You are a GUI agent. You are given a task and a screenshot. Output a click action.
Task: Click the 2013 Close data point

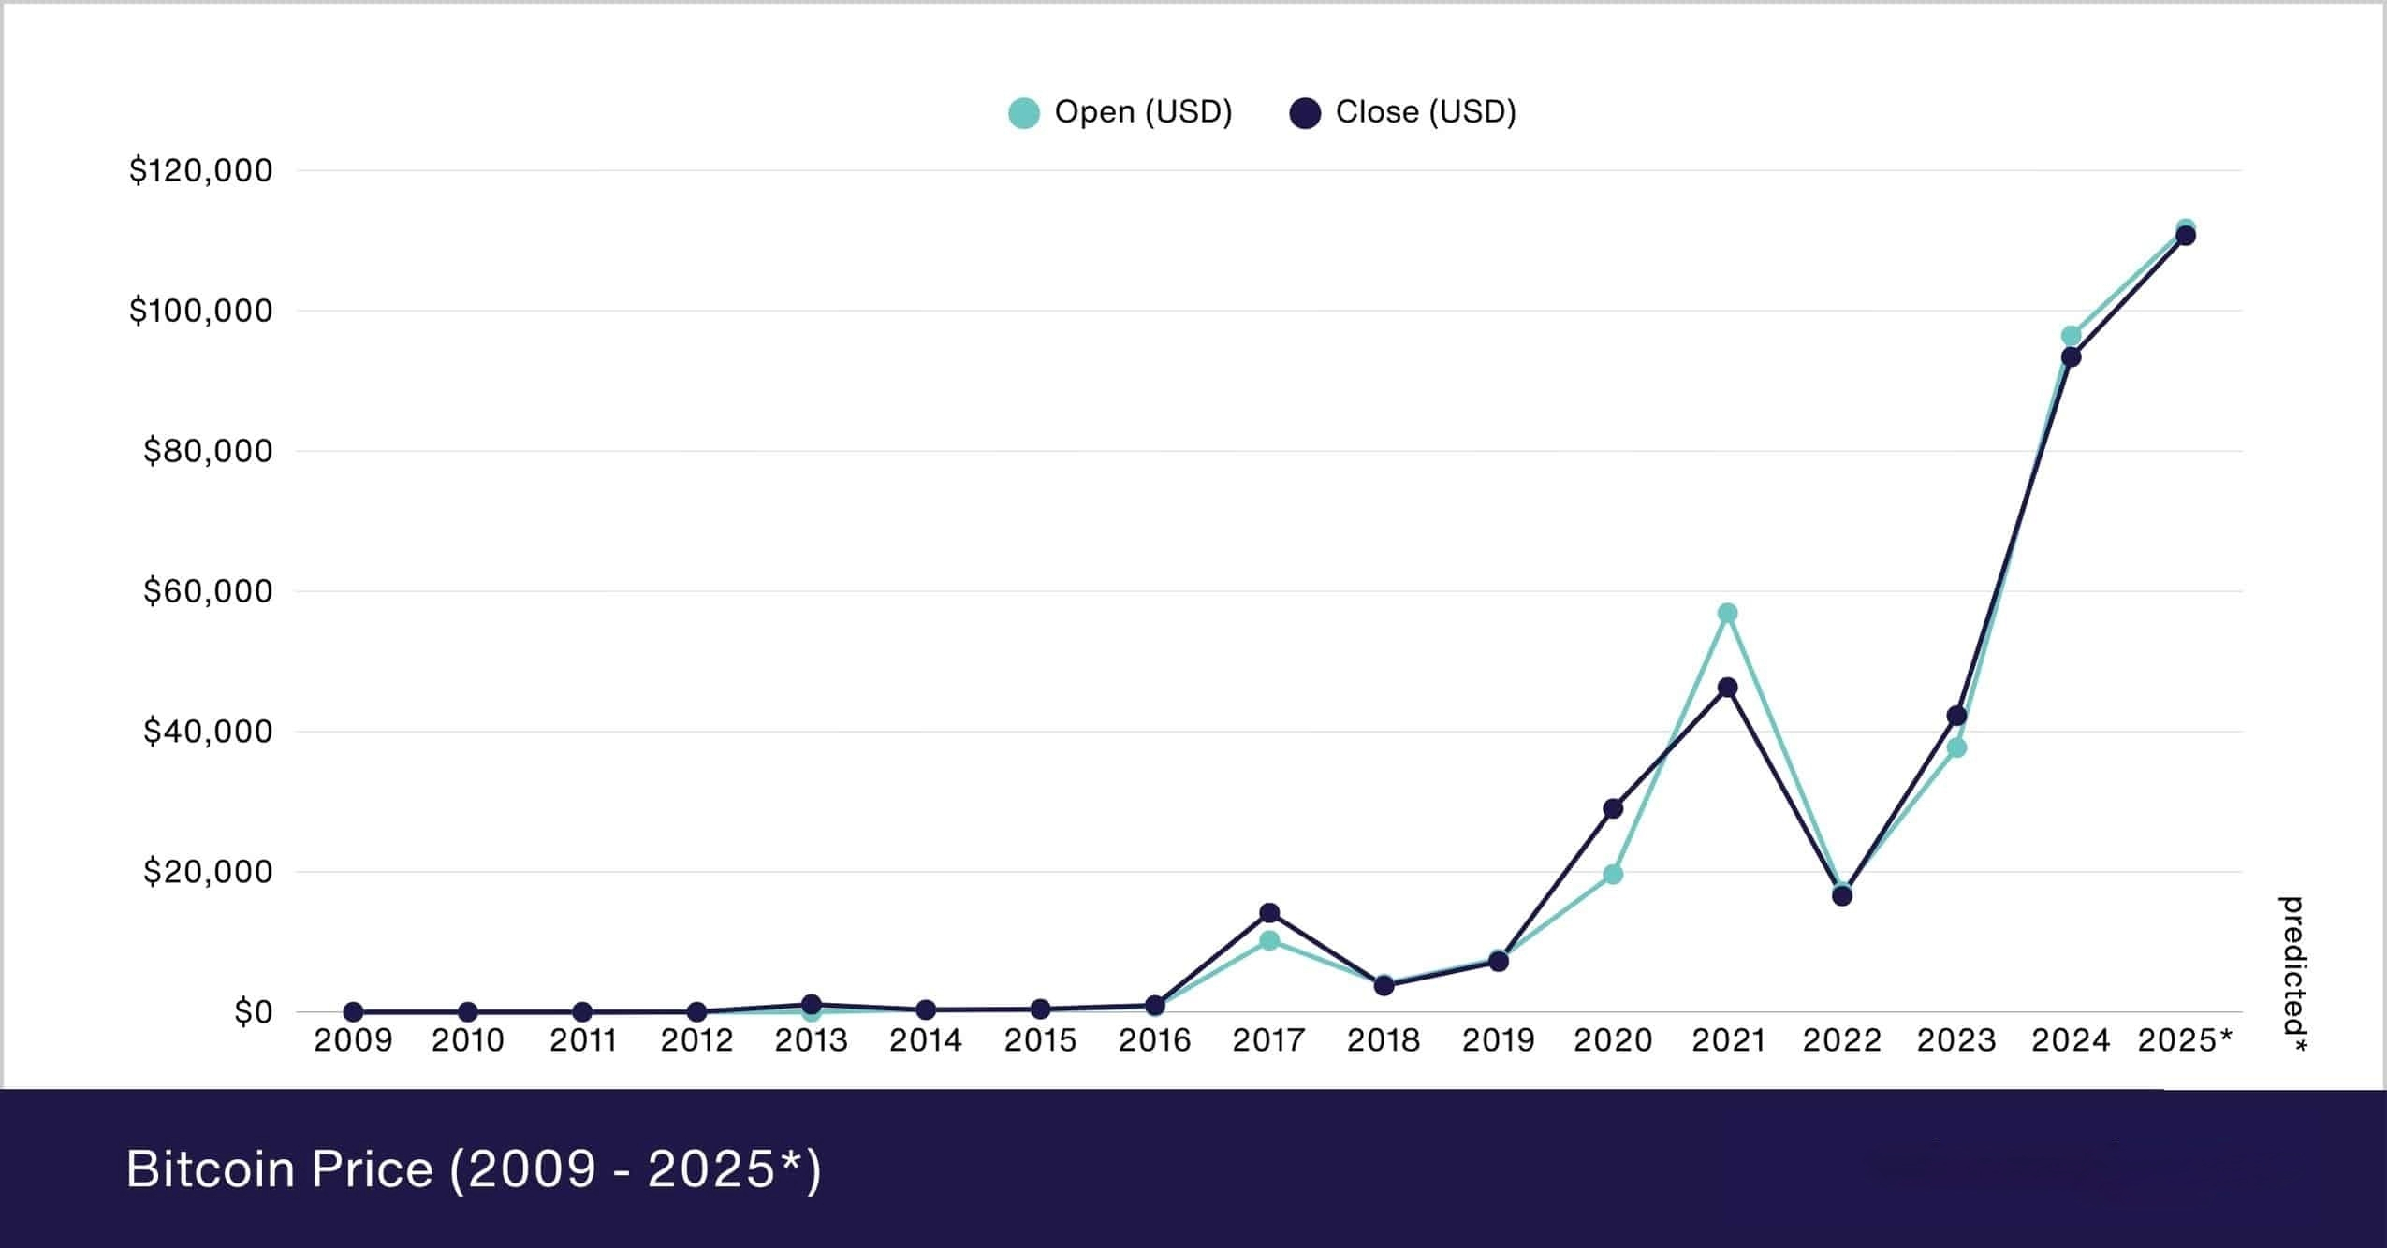[812, 1004]
